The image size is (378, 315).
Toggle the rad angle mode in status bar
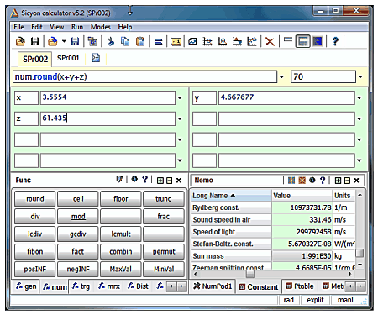point(289,300)
